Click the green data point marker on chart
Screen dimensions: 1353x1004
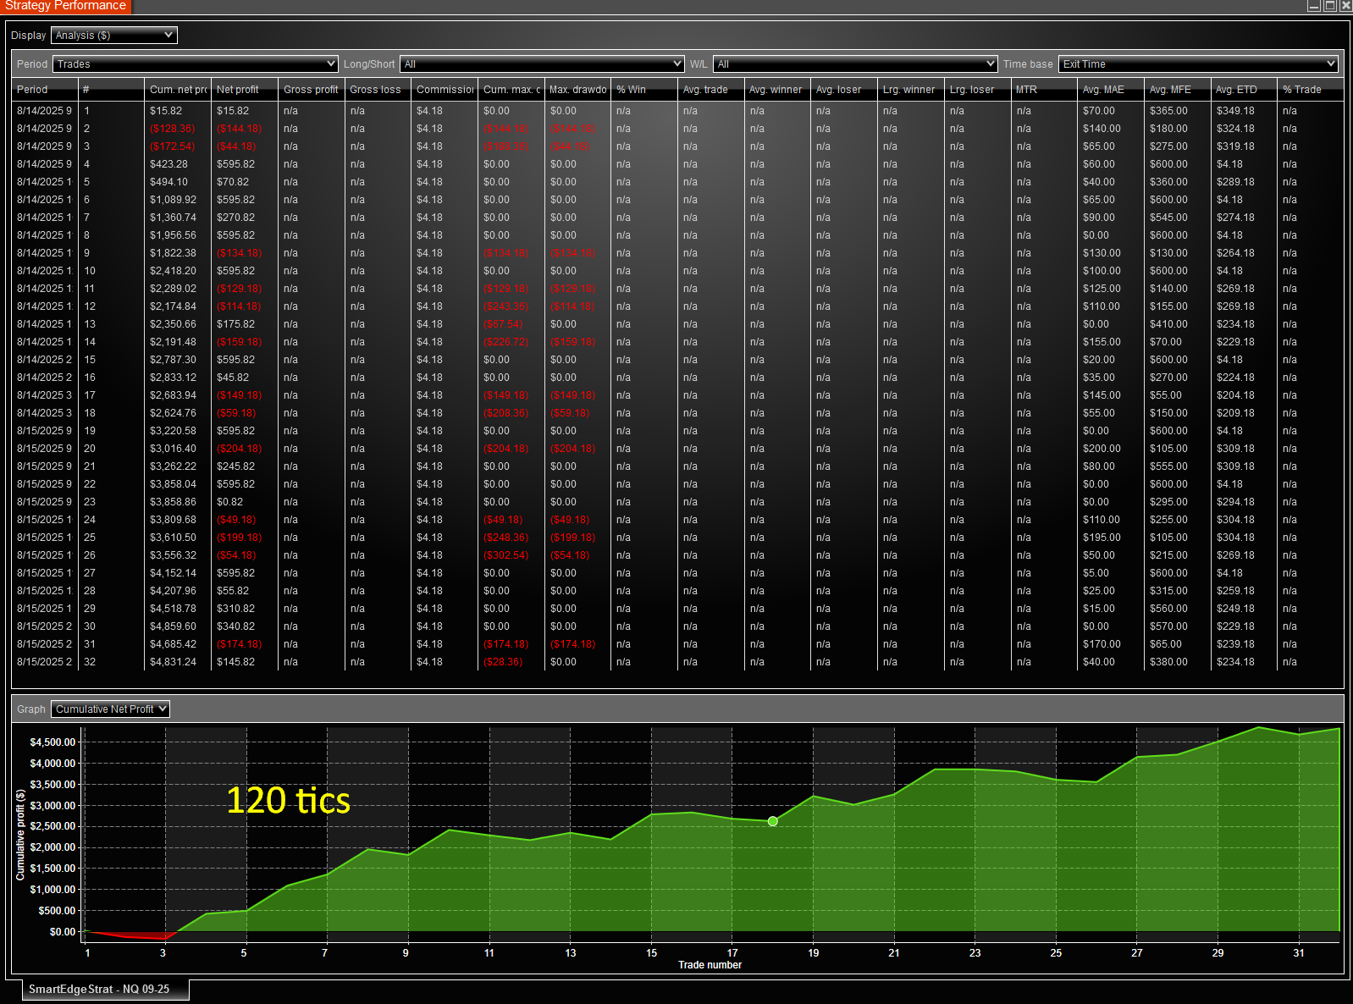(772, 821)
